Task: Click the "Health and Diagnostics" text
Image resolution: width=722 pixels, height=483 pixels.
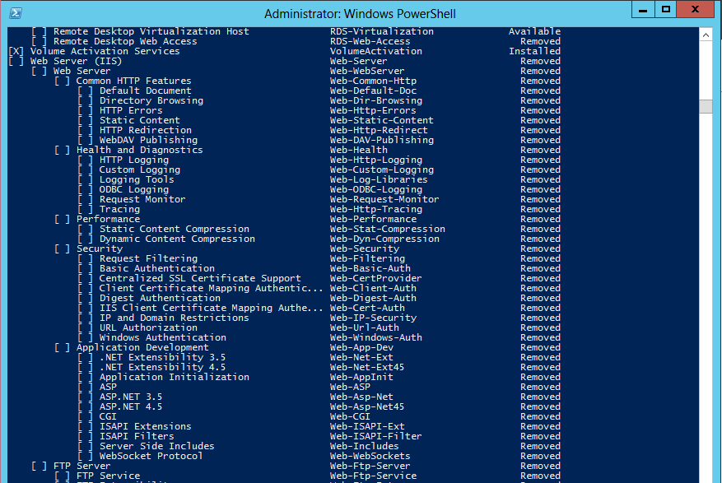Action: coord(139,150)
